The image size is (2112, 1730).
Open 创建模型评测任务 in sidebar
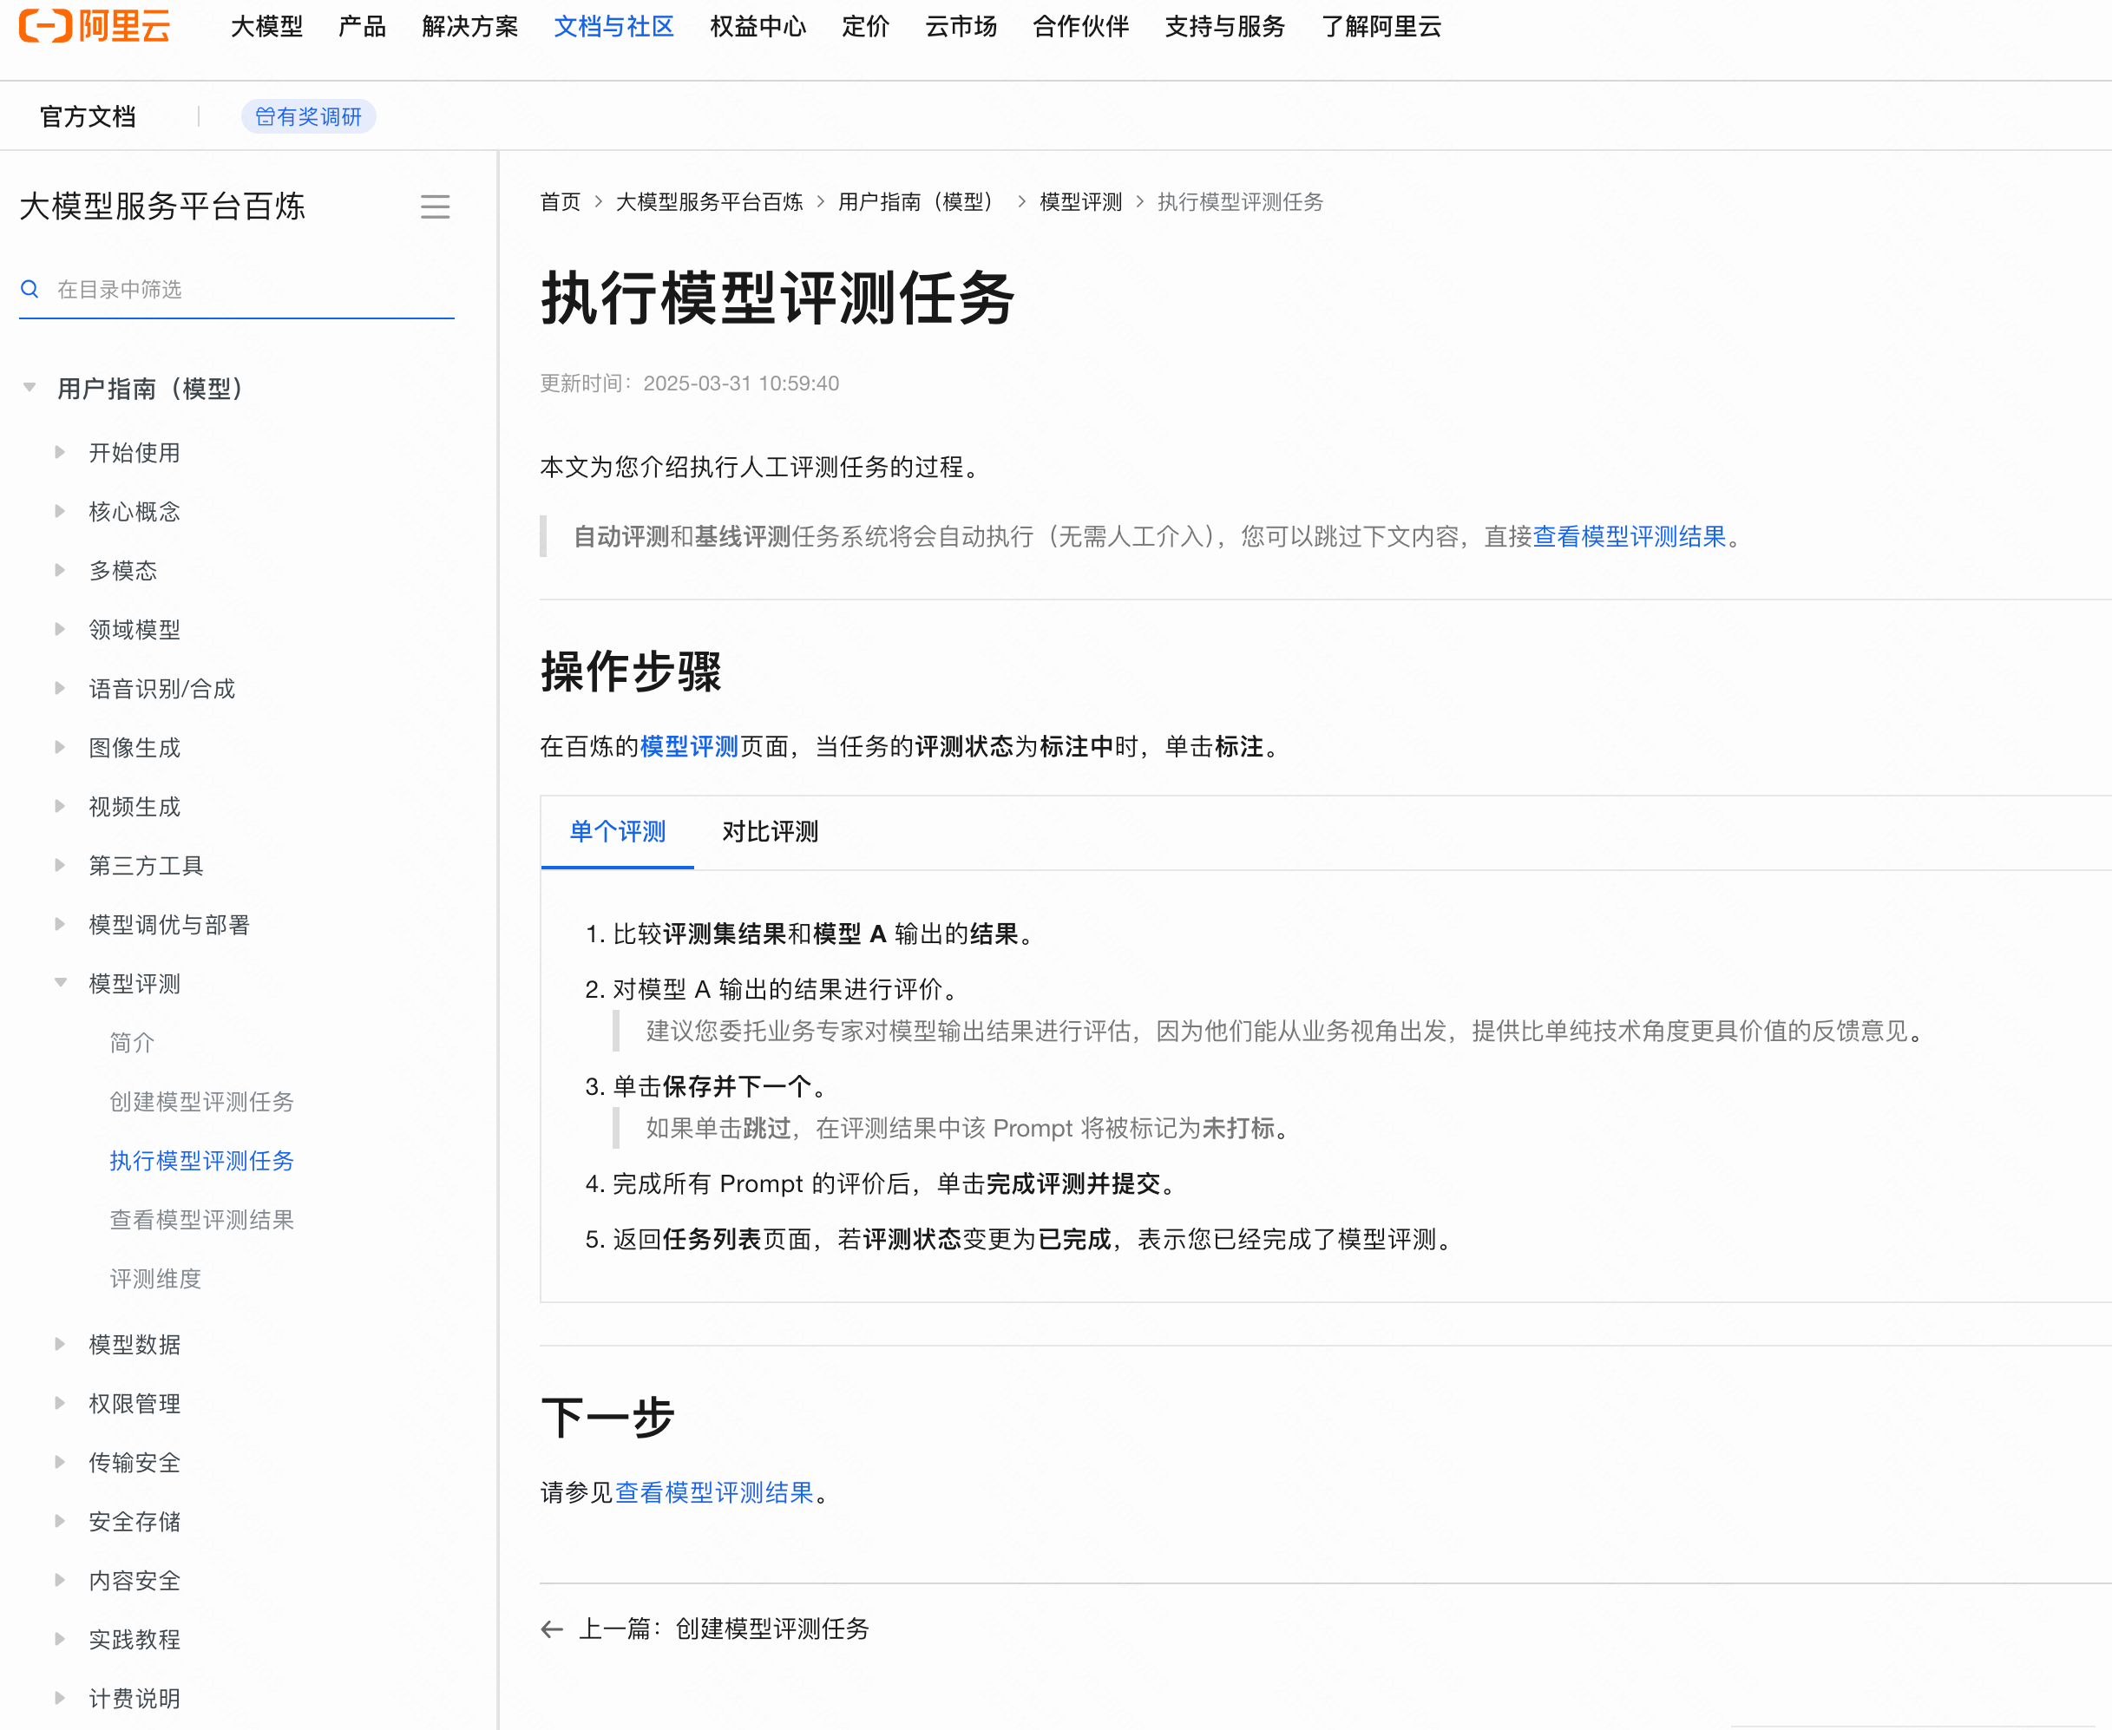(x=201, y=1101)
